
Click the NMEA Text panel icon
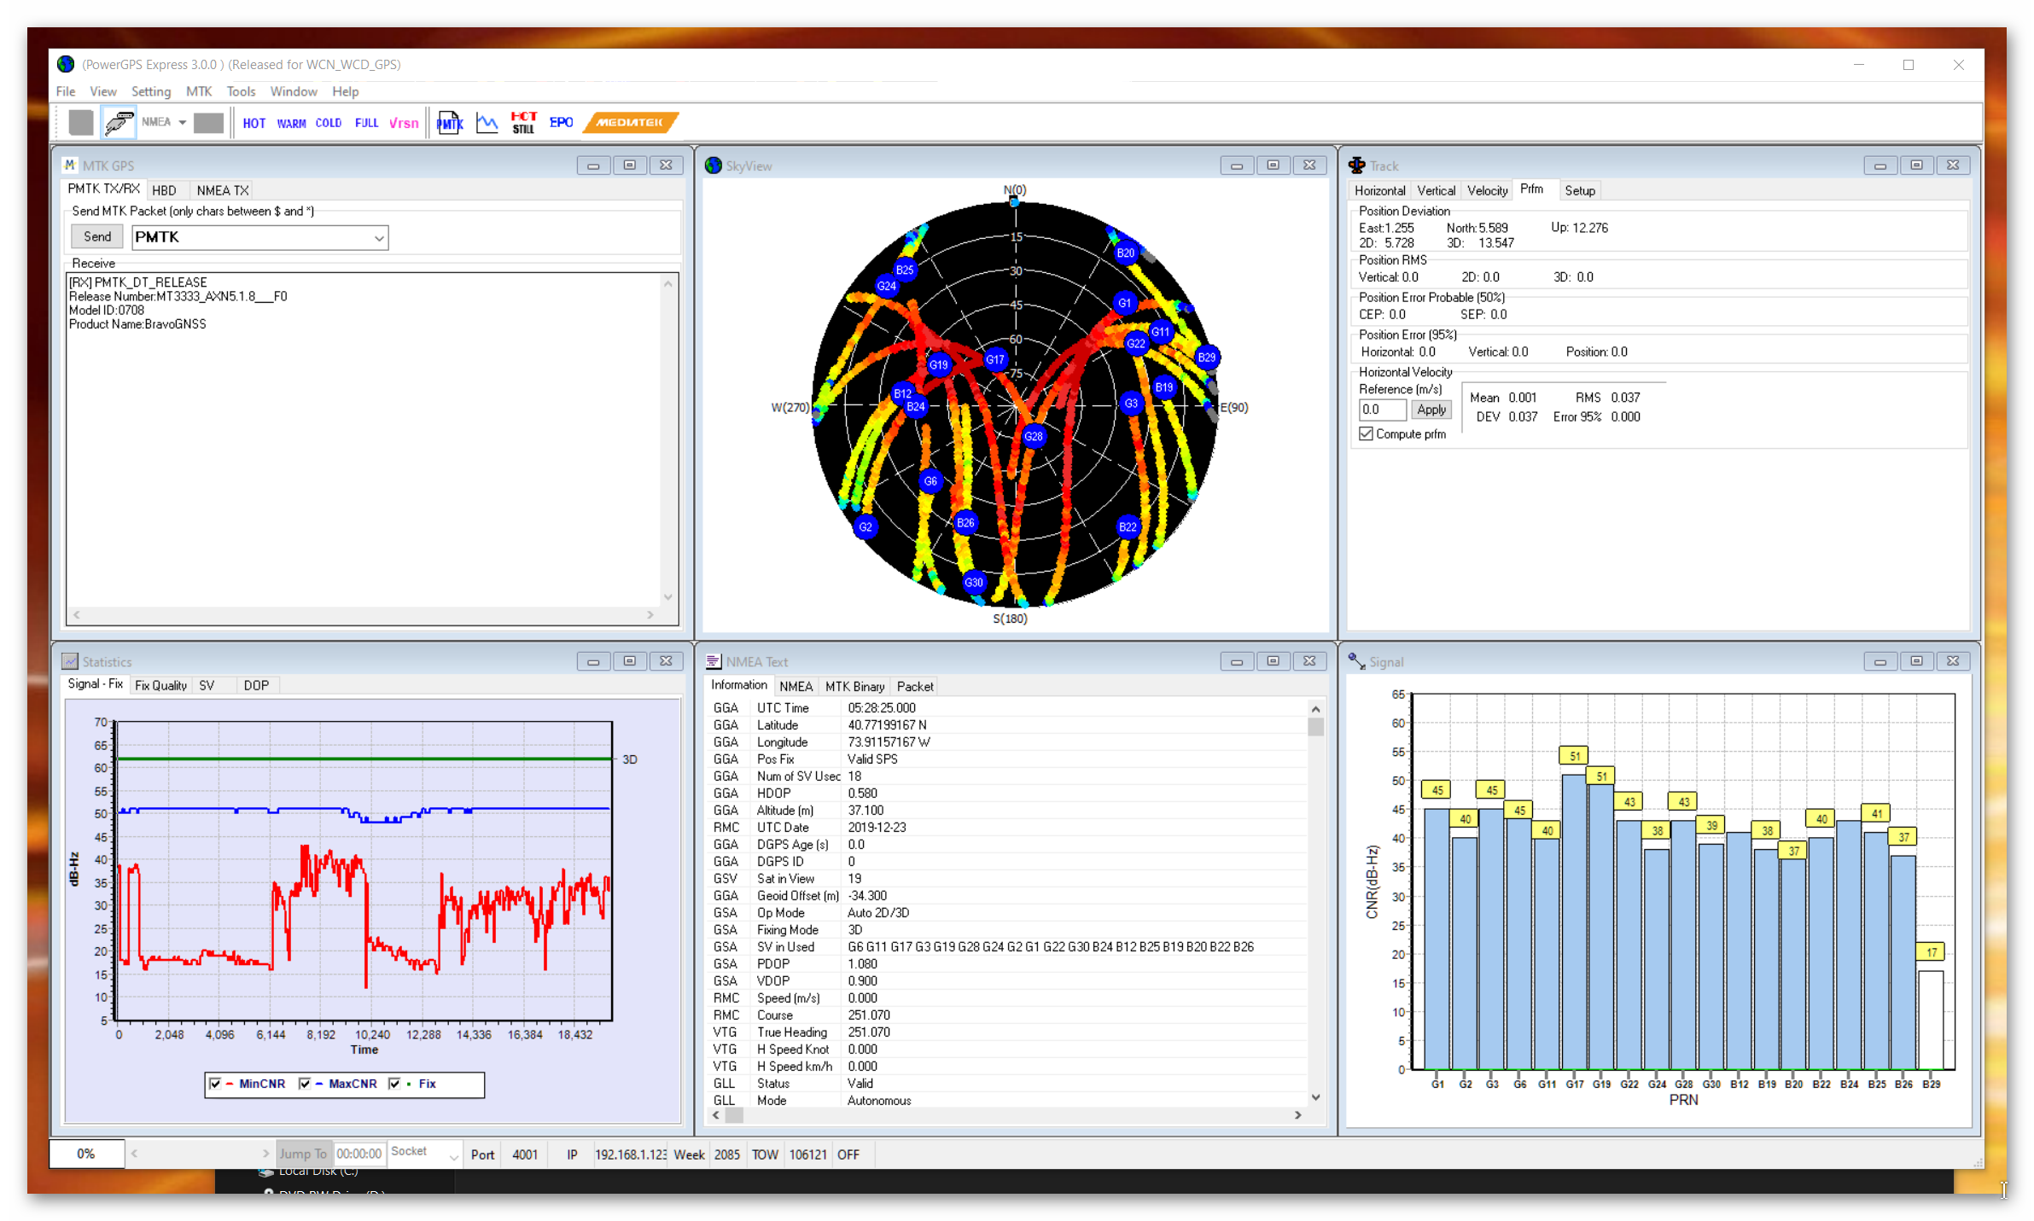click(714, 661)
